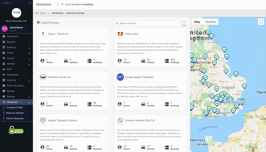Open Partner Requests under Workshare

click(x=15, y=118)
